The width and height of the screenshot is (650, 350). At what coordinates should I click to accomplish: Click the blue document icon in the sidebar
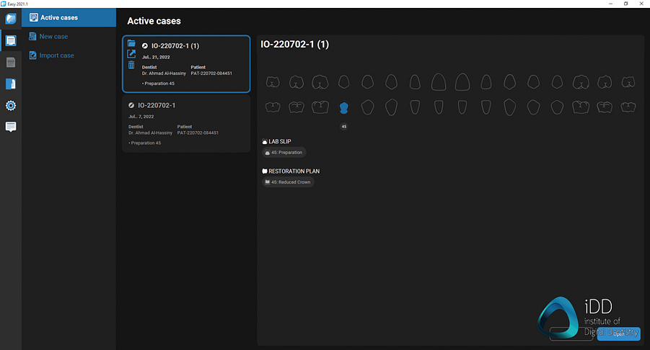pos(11,84)
